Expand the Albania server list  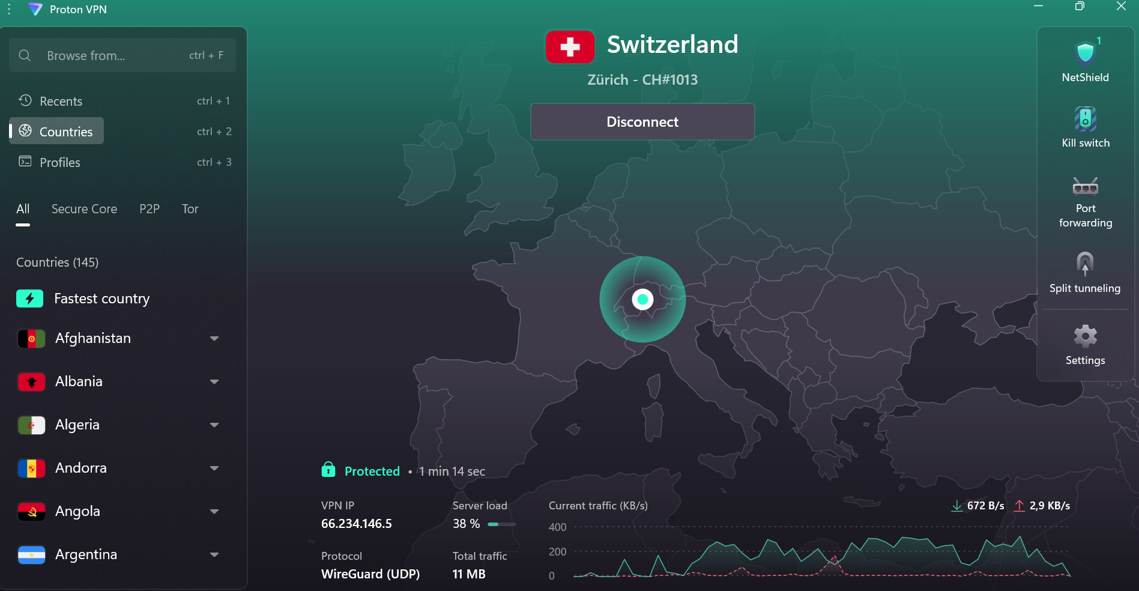coord(214,382)
